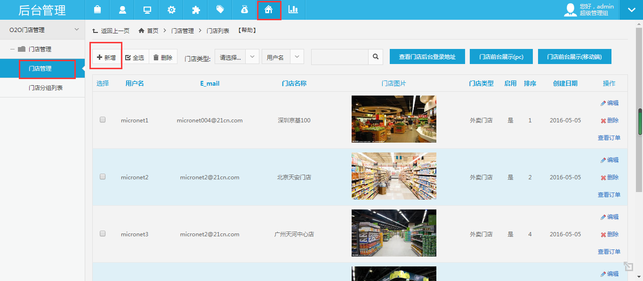643x281 pixels.
Task: Open the 【帮助】 help link
Action: pos(247,31)
